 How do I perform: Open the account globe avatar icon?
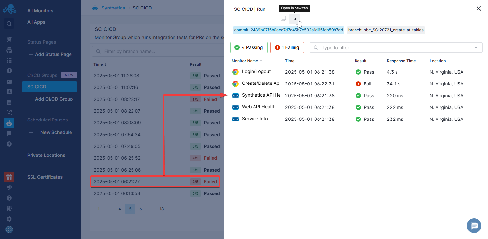[9, 230]
